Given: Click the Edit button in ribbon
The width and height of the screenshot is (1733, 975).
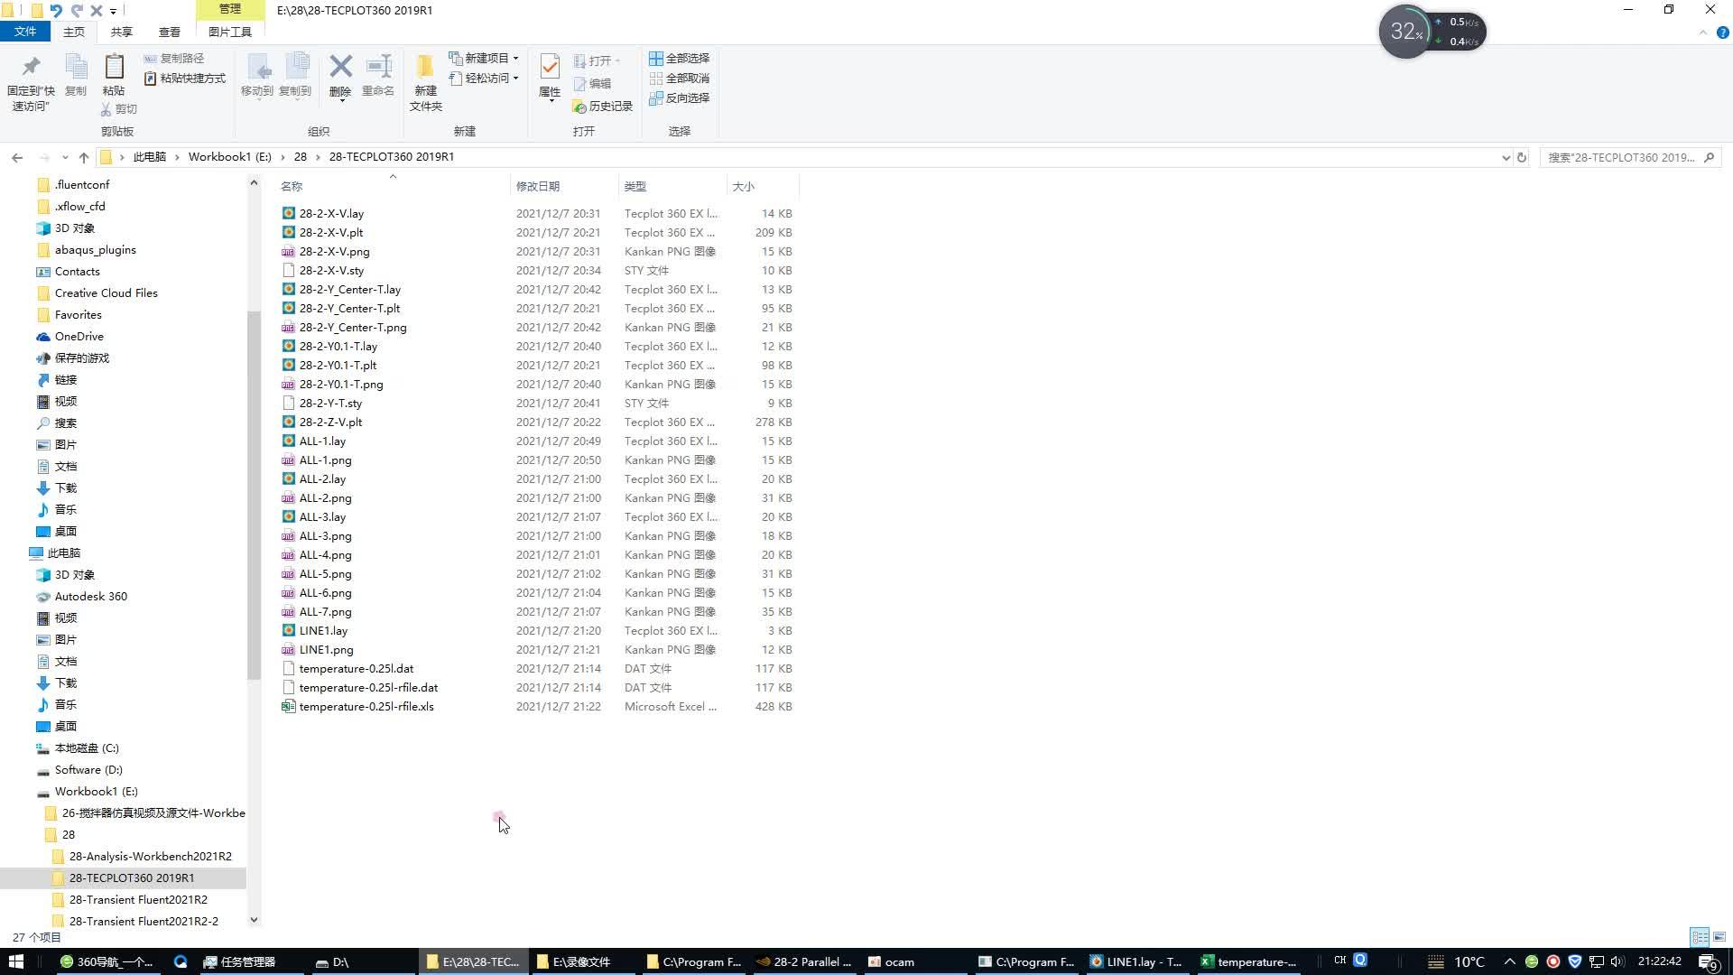Looking at the screenshot, I should (592, 84).
